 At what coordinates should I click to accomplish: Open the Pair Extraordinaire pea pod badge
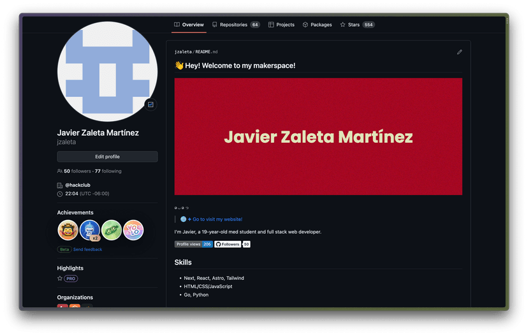pyautogui.click(x=112, y=230)
